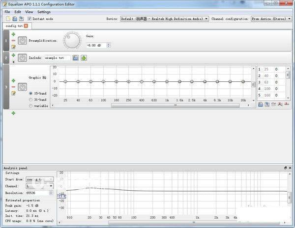Open the edit icon of Graphic EQ row
The height and width of the screenshot is (228, 295).
(13, 93)
